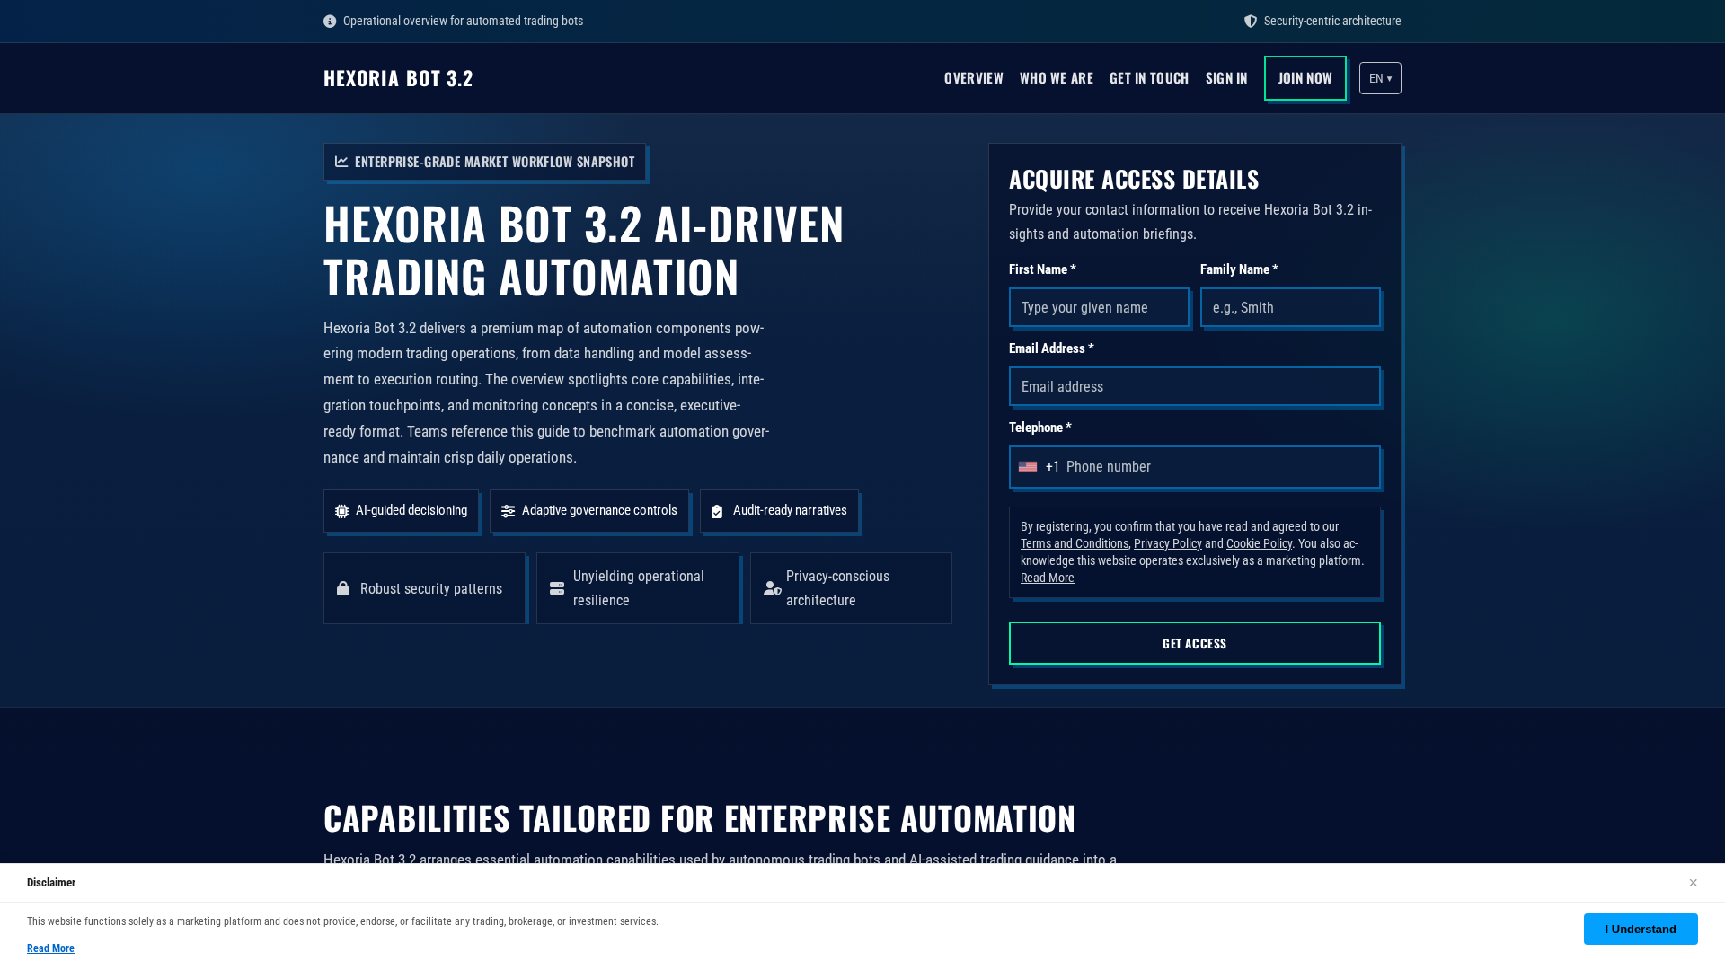Focus the Email Address input field
This screenshot has width=1725, height=970.
[1195, 386]
